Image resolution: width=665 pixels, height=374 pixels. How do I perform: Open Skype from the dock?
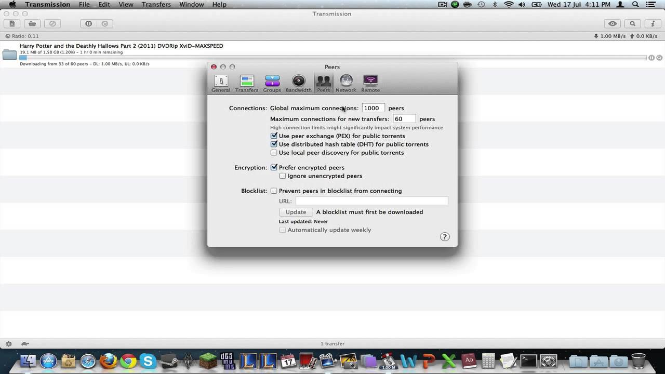tap(148, 360)
